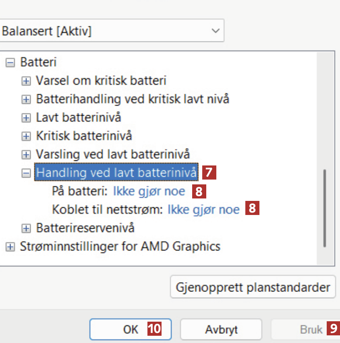Select Strøminnstillinger for AMD Graphics label
Viewport: 340px width, 343px height.
120,246
